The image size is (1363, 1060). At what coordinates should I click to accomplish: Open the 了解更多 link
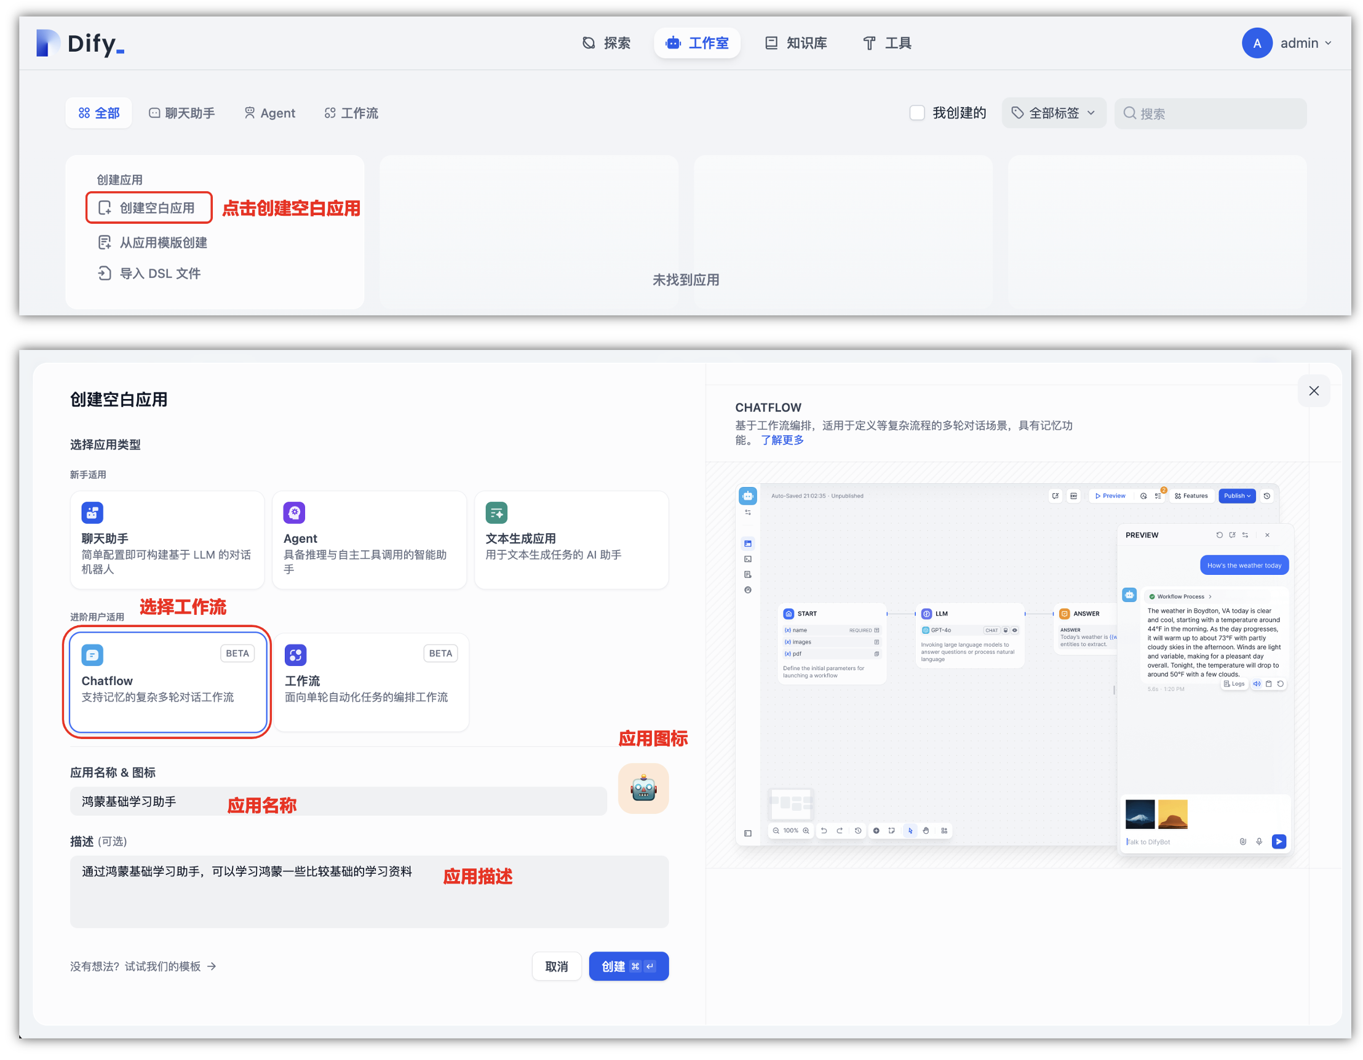782,440
